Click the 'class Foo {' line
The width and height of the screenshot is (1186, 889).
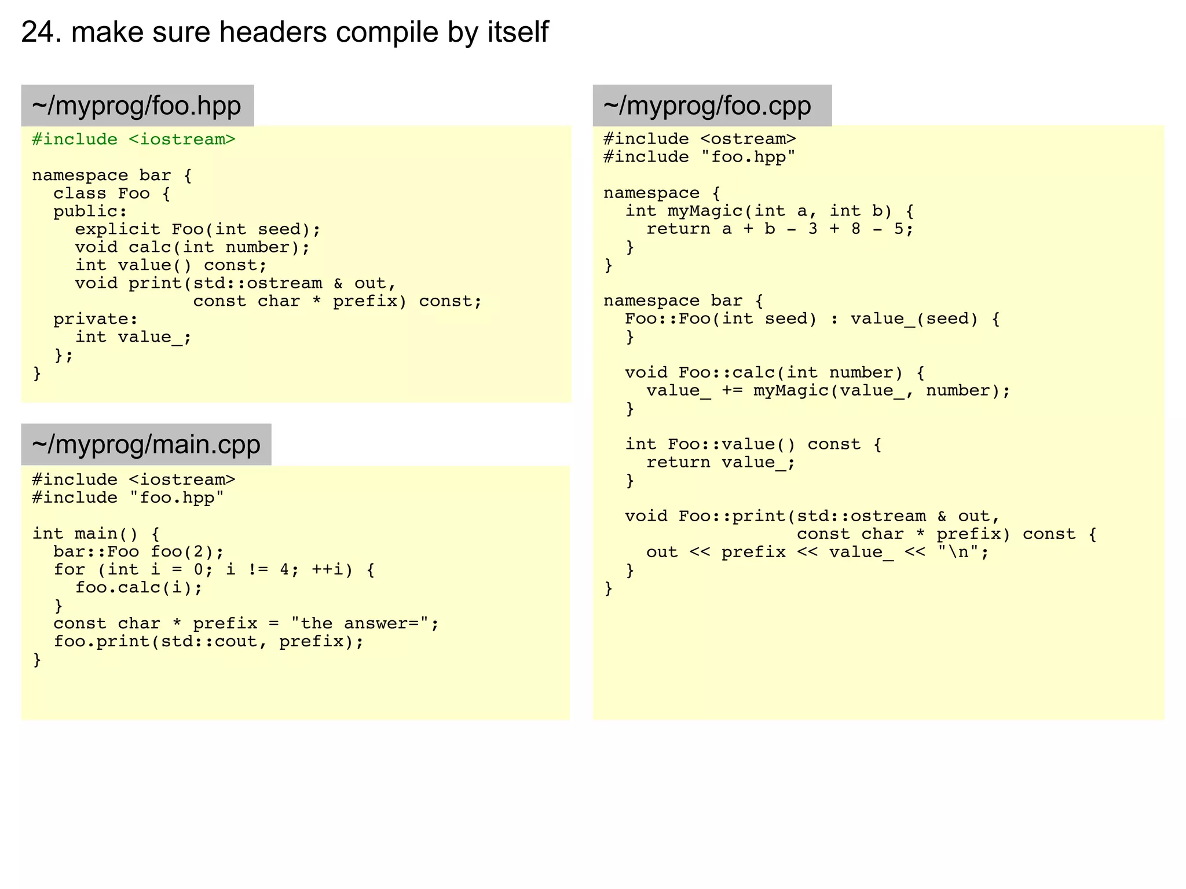tap(112, 193)
